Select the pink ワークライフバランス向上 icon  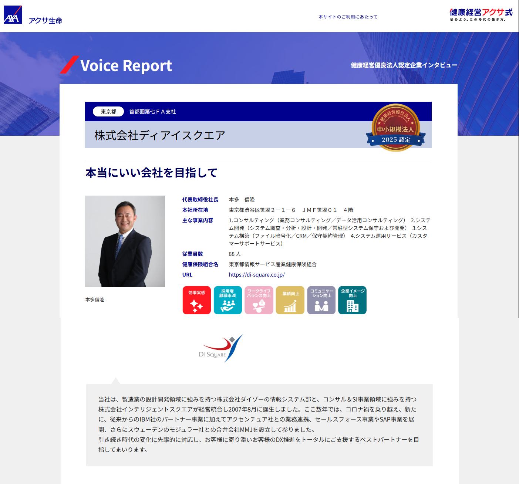(259, 300)
